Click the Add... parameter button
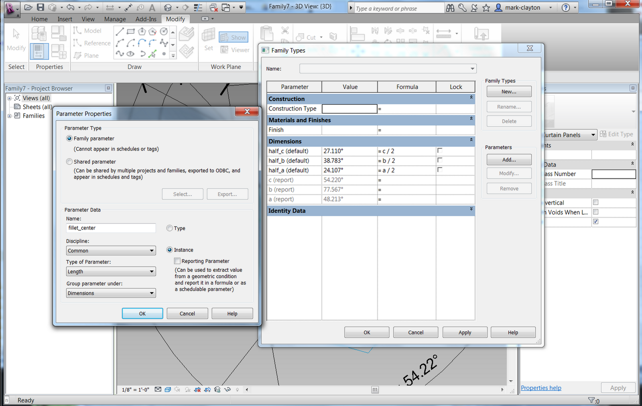The image size is (642, 406). 509,160
